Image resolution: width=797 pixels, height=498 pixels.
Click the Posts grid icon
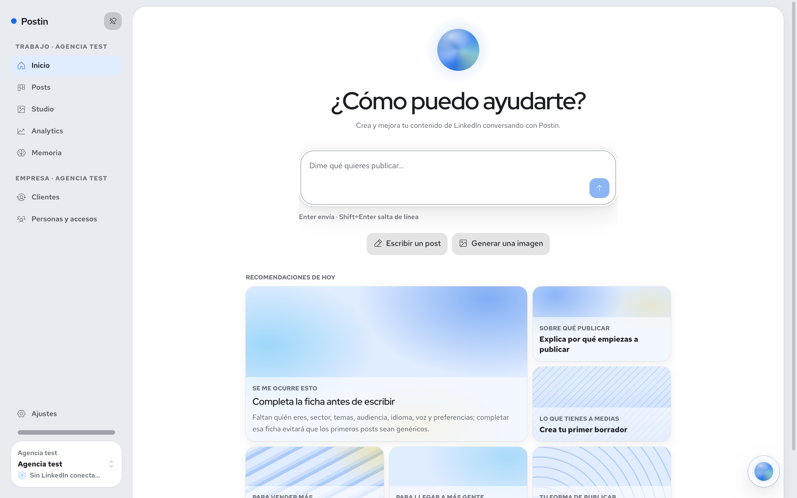click(x=21, y=87)
